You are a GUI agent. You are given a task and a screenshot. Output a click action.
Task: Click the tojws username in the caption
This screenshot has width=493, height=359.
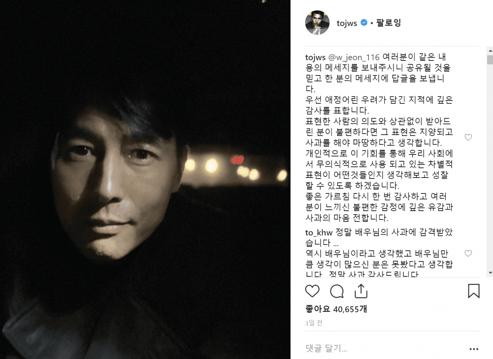coord(315,57)
